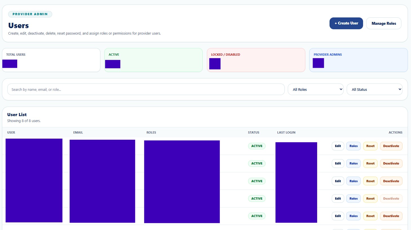Deactivate the fifth listed user
The height and width of the screenshot is (230, 411).
coord(391,216)
